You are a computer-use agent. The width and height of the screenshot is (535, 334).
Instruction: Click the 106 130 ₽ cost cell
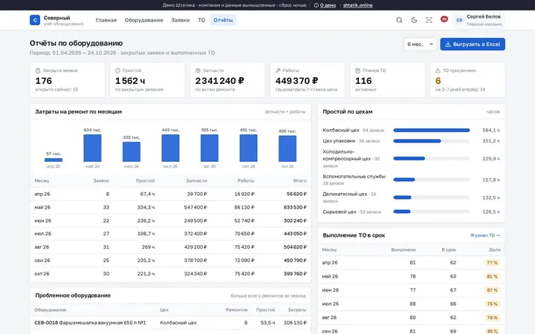[x=295, y=322]
